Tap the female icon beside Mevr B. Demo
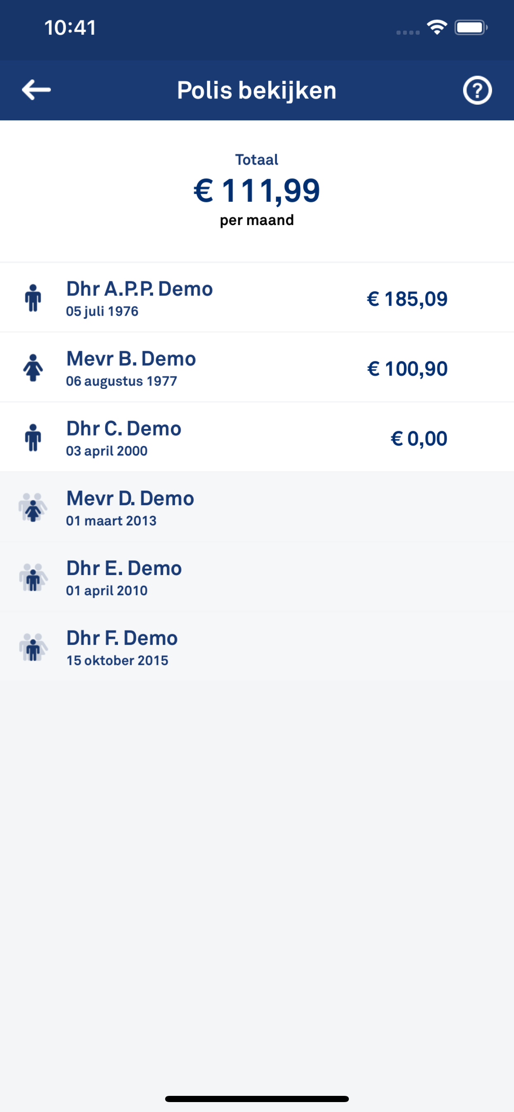The image size is (514, 1112). (33, 368)
